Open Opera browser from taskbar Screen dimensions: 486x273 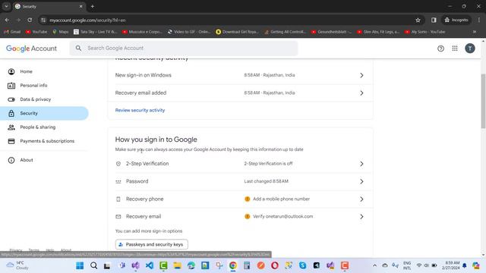[x=275, y=265]
